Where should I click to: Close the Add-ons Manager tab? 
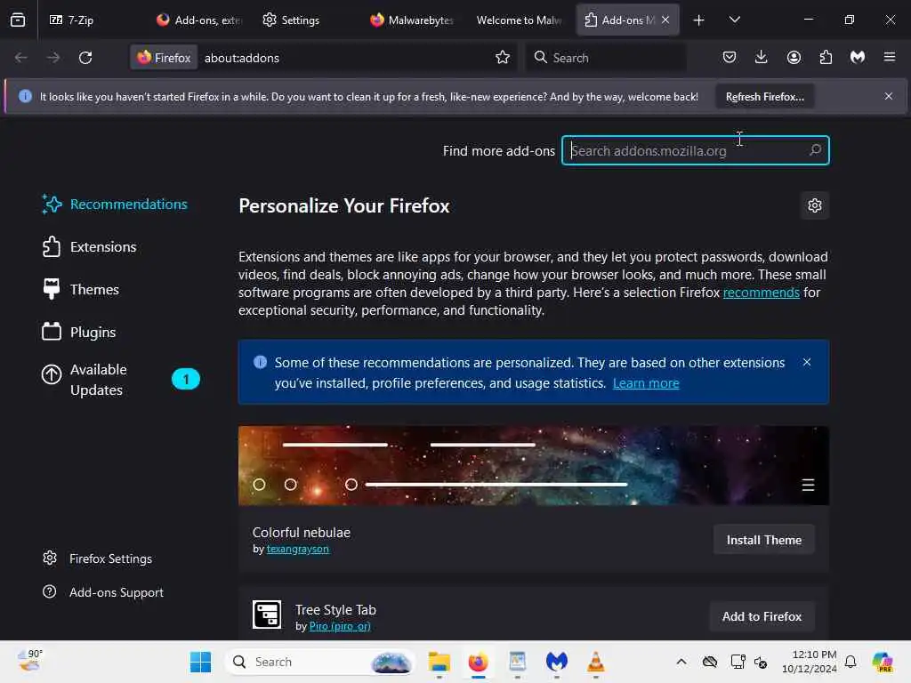(665, 20)
